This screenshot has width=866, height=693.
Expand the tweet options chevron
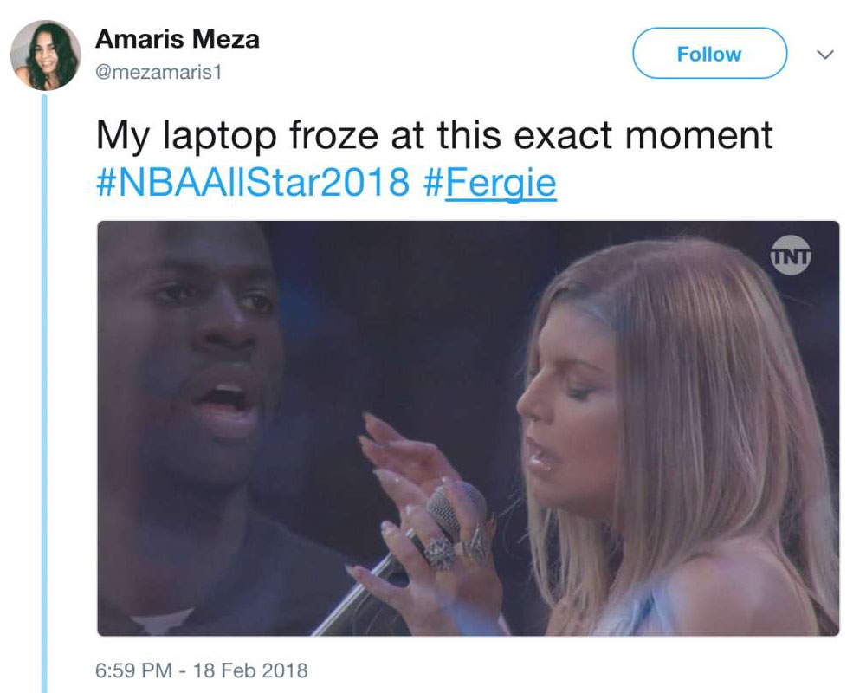click(x=825, y=55)
